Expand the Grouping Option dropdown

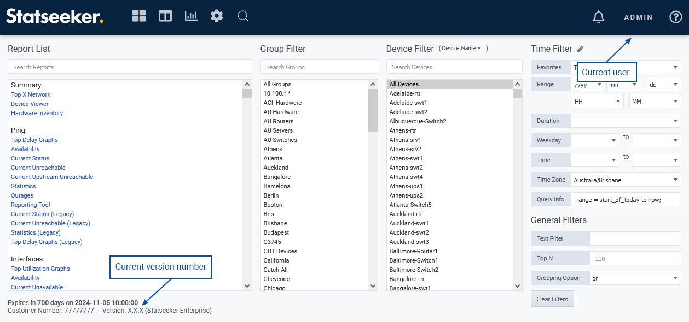tap(635, 278)
